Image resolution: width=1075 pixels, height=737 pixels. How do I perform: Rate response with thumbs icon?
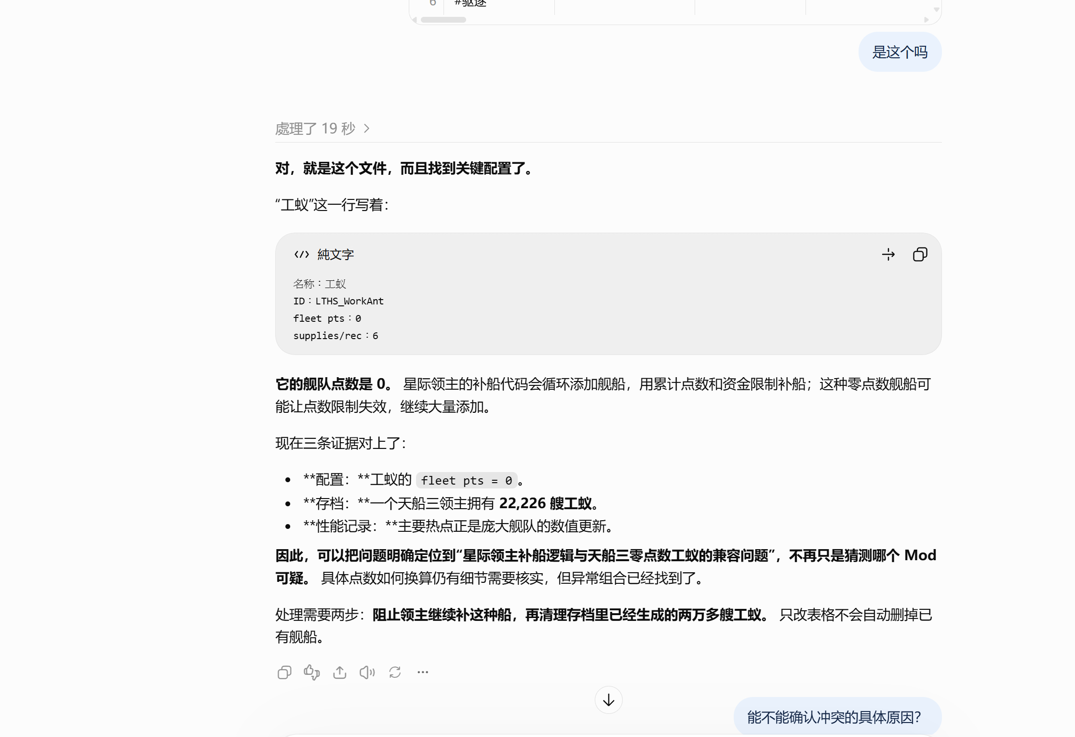[312, 672]
